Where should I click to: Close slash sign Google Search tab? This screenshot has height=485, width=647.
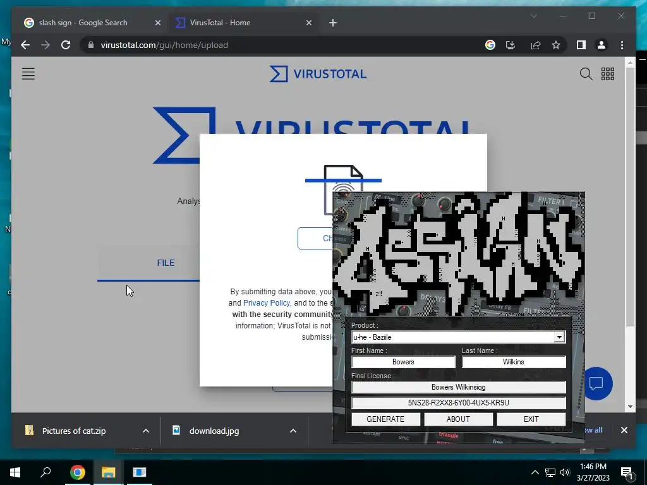(x=157, y=23)
